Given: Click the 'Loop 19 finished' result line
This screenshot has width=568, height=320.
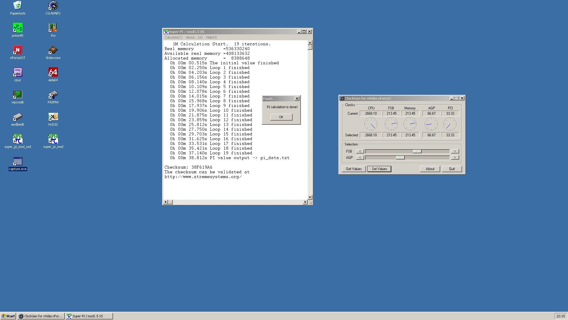Looking at the screenshot, I should pos(211,153).
